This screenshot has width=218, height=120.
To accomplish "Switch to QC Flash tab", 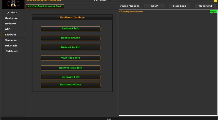I will [13, 13].
